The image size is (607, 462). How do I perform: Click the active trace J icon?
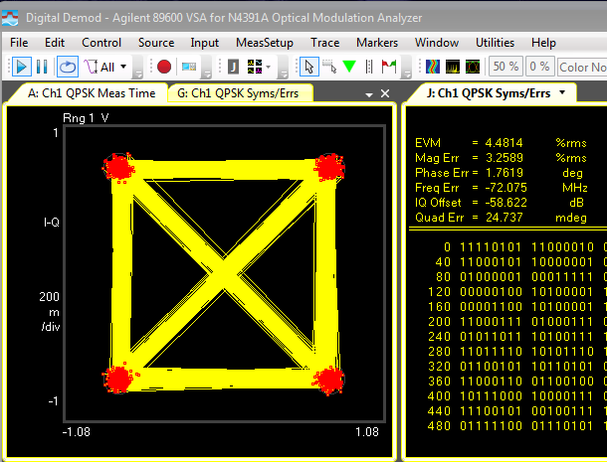pos(233,67)
